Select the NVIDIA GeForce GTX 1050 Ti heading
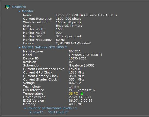This screenshot has height=117, width=149. coord(45,47)
